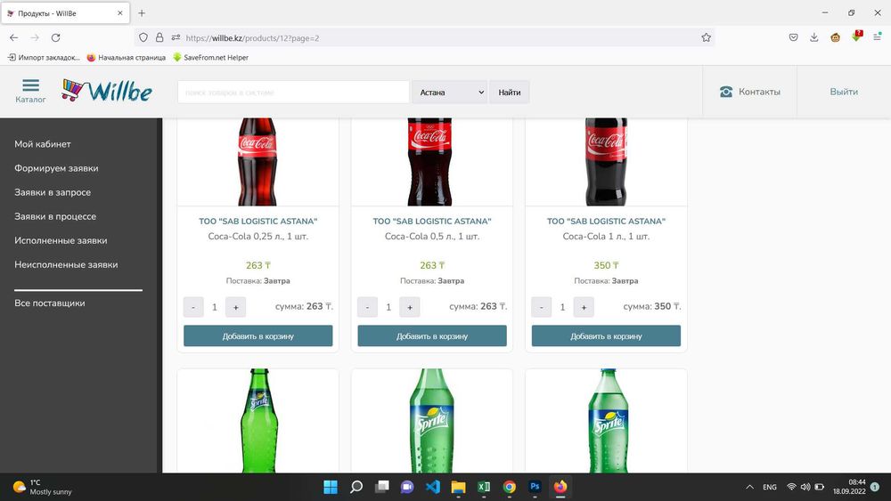
Task: Click the tracking protection shield icon
Action: click(143, 37)
